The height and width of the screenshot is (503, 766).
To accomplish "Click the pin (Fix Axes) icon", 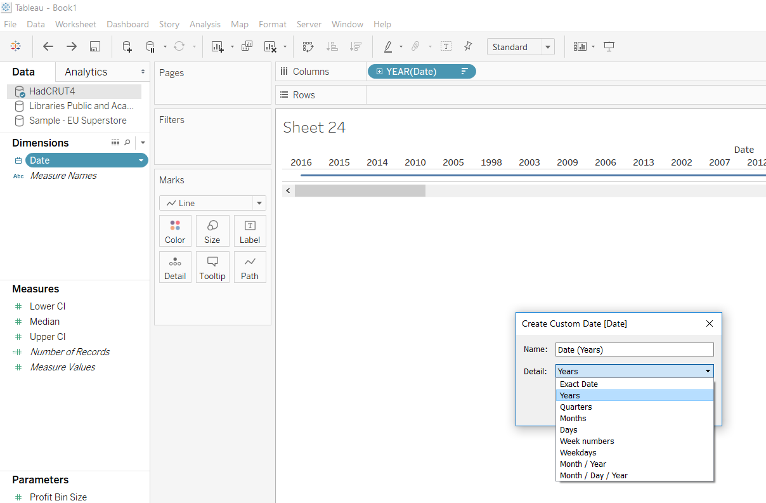I will coord(468,46).
